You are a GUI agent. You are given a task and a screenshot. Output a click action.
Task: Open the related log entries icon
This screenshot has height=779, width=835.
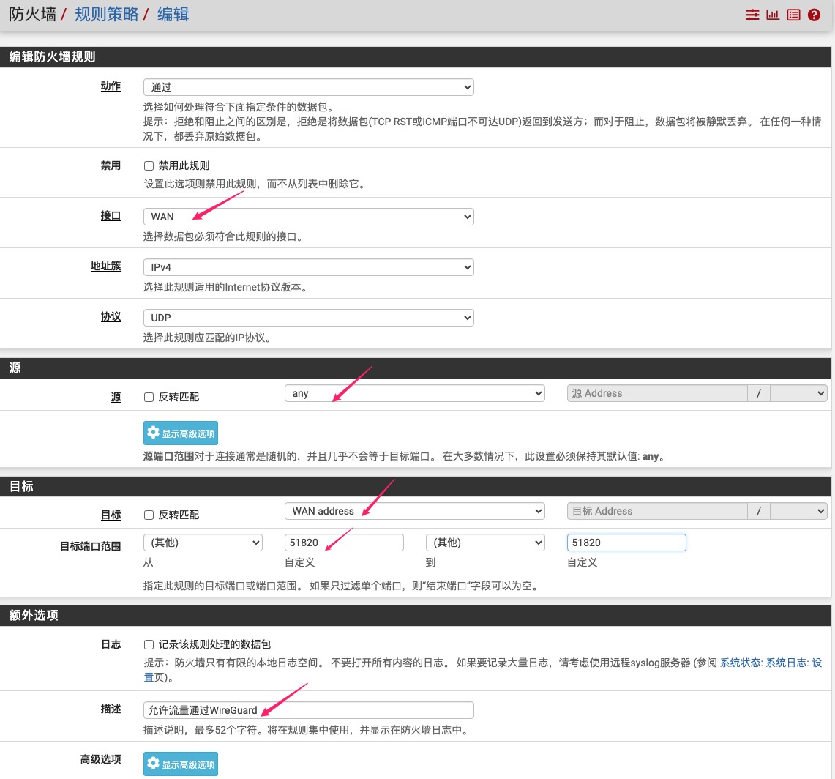(793, 15)
